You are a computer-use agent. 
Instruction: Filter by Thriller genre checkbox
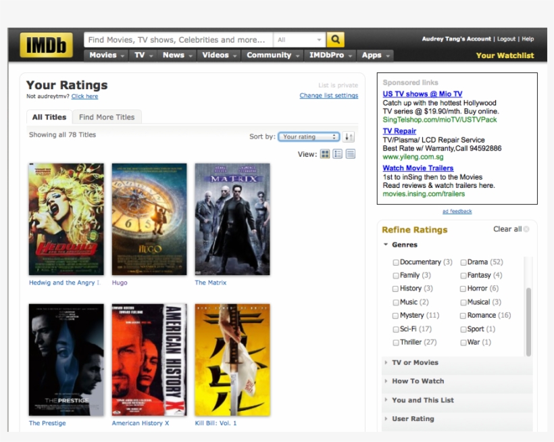(x=396, y=343)
